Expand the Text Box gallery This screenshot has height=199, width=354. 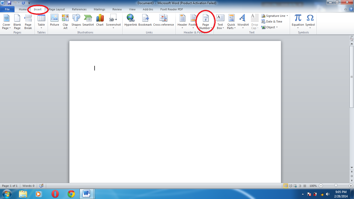220,22
